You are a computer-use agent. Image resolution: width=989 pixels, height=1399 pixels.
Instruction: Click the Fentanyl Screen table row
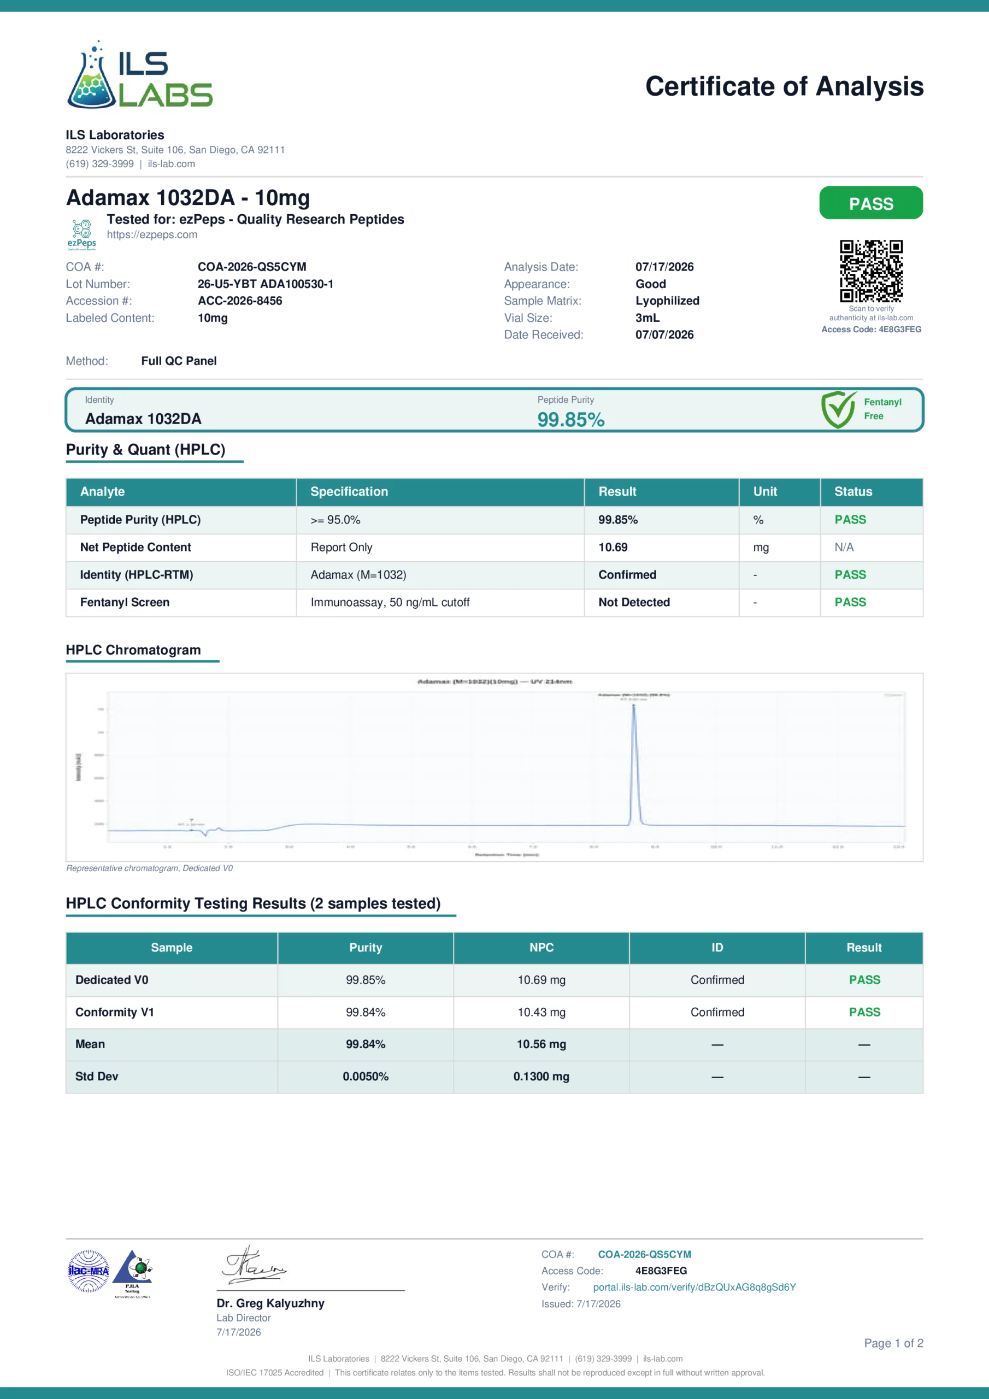point(494,603)
